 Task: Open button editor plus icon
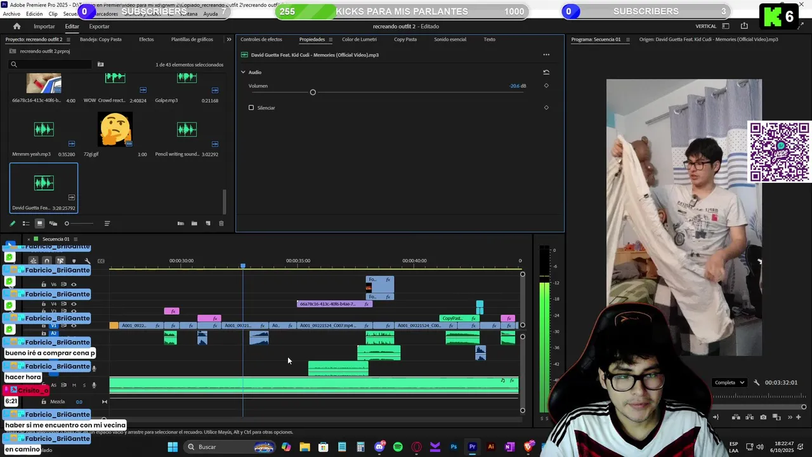798,417
